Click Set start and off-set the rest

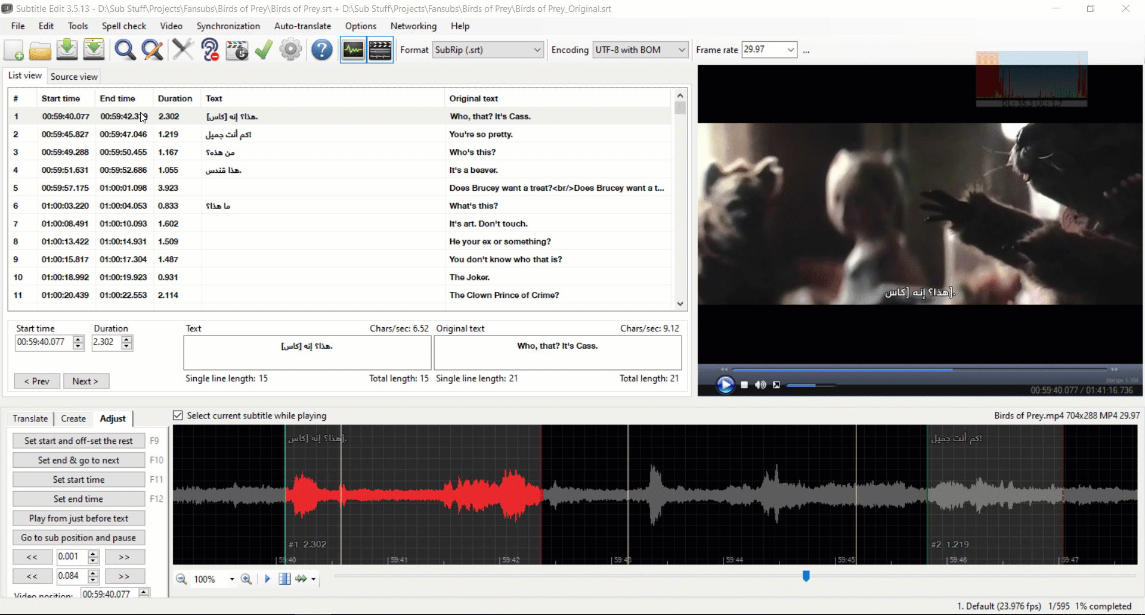(79, 440)
